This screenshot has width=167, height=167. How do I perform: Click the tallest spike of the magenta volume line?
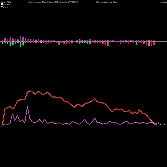pyautogui.click(x=27, y=107)
